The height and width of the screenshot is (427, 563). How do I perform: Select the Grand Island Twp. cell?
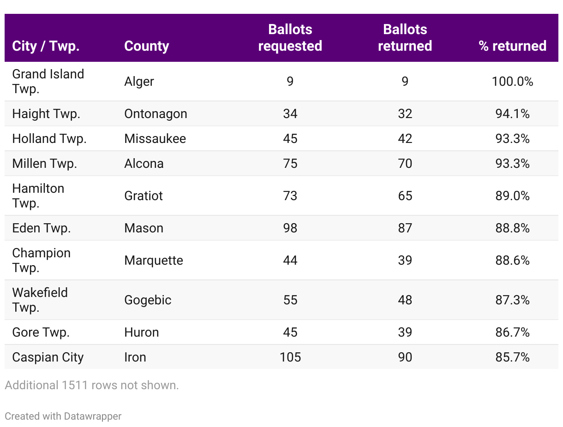48,81
